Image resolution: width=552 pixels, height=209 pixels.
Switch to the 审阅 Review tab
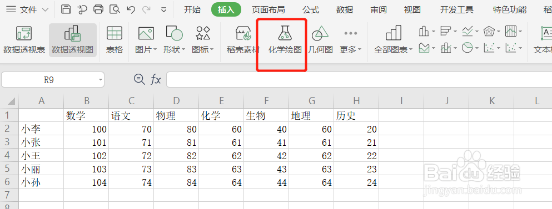point(379,10)
